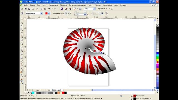
Task: Select the Freehand curve tool in the toolbox
Action: pos(22,33)
